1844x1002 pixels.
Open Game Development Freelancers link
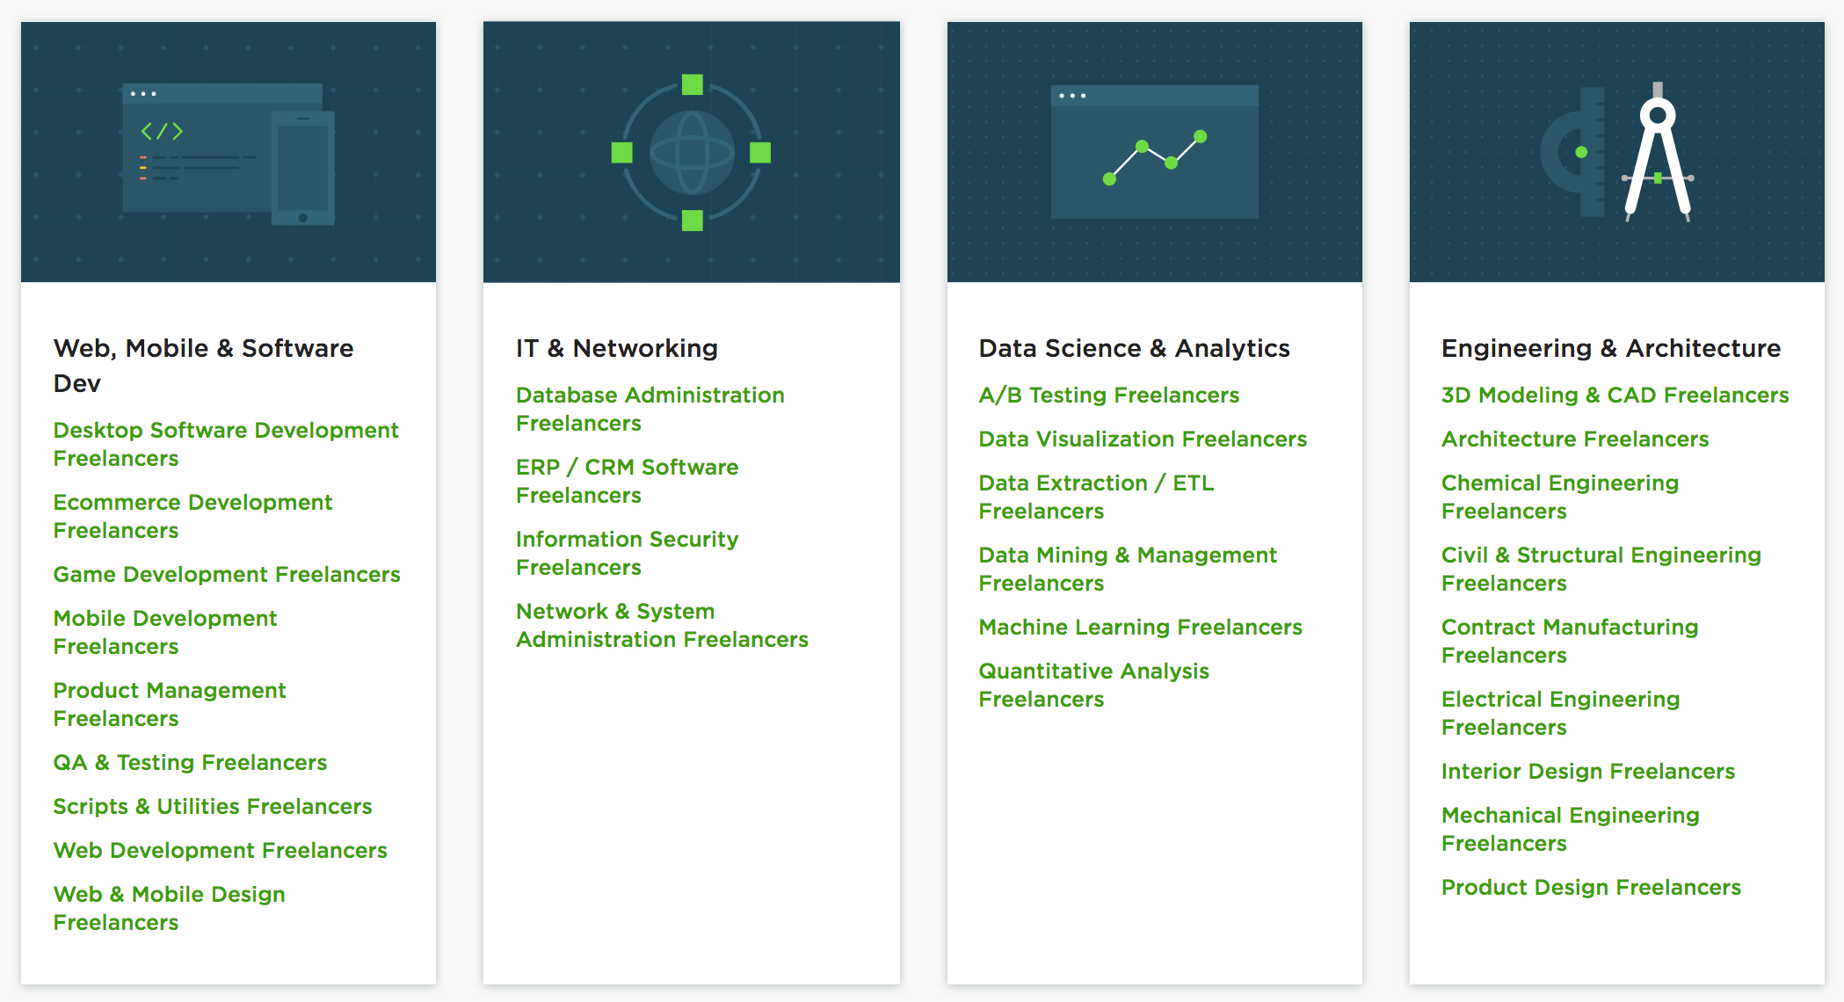click(x=227, y=574)
